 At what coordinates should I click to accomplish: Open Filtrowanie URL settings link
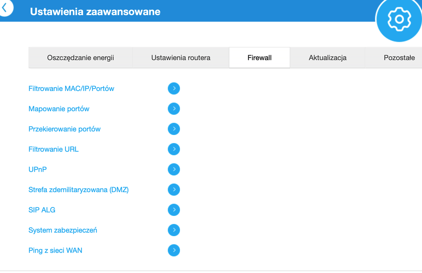point(53,149)
